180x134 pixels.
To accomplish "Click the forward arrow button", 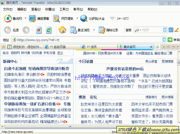I will pos(26,30).
